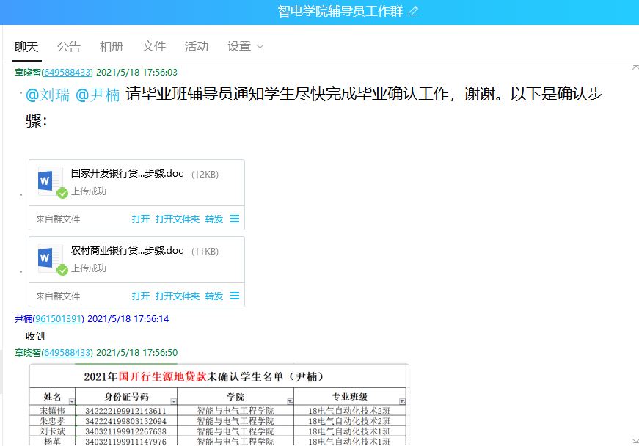This screenshot has width=639, height=446.
Task: Click 打开文件夹 for the 农村商业银行贷 document
Action: (x=178, y=296)
